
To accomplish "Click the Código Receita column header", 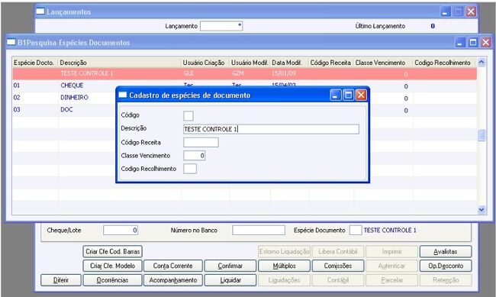I will (x=331, y=63).
